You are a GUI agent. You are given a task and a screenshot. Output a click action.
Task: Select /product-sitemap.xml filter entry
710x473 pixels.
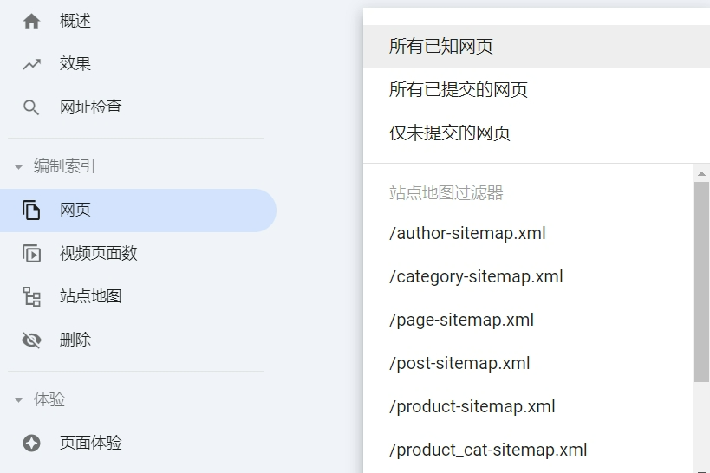pyautogui.click(x=472, y=406)
